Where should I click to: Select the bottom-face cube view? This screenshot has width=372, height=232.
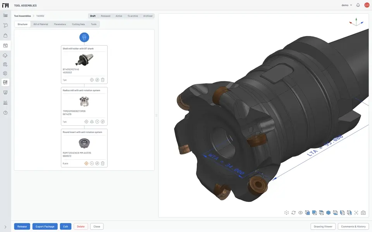[x=335, y=213]
